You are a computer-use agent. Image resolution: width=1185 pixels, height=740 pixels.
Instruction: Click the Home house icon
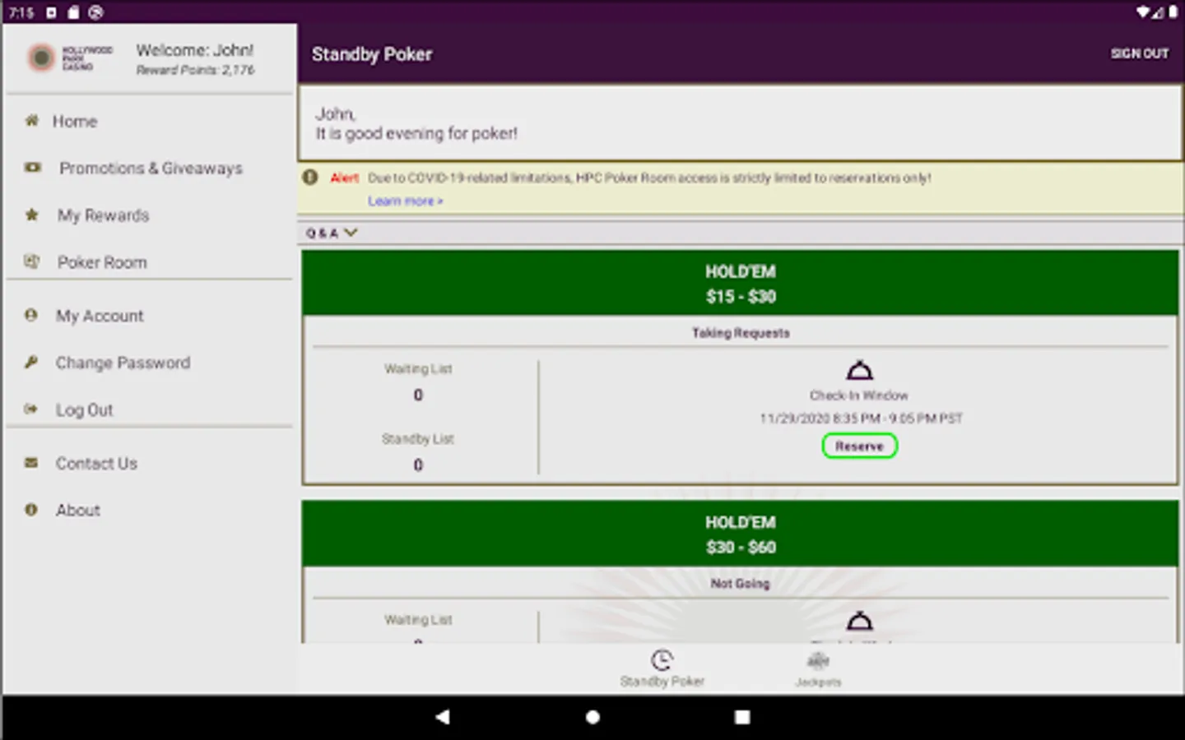(32, 121)
